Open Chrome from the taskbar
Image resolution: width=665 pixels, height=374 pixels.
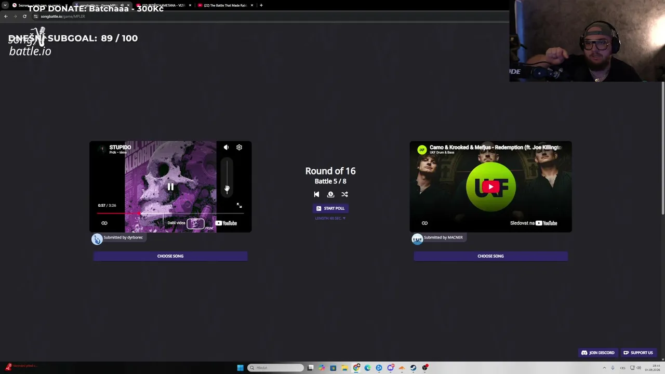pos(356,368)
